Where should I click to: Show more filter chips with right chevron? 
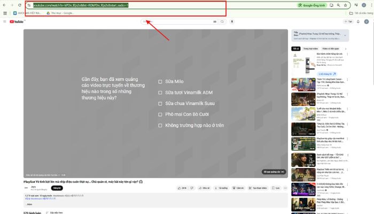[346, 49]
